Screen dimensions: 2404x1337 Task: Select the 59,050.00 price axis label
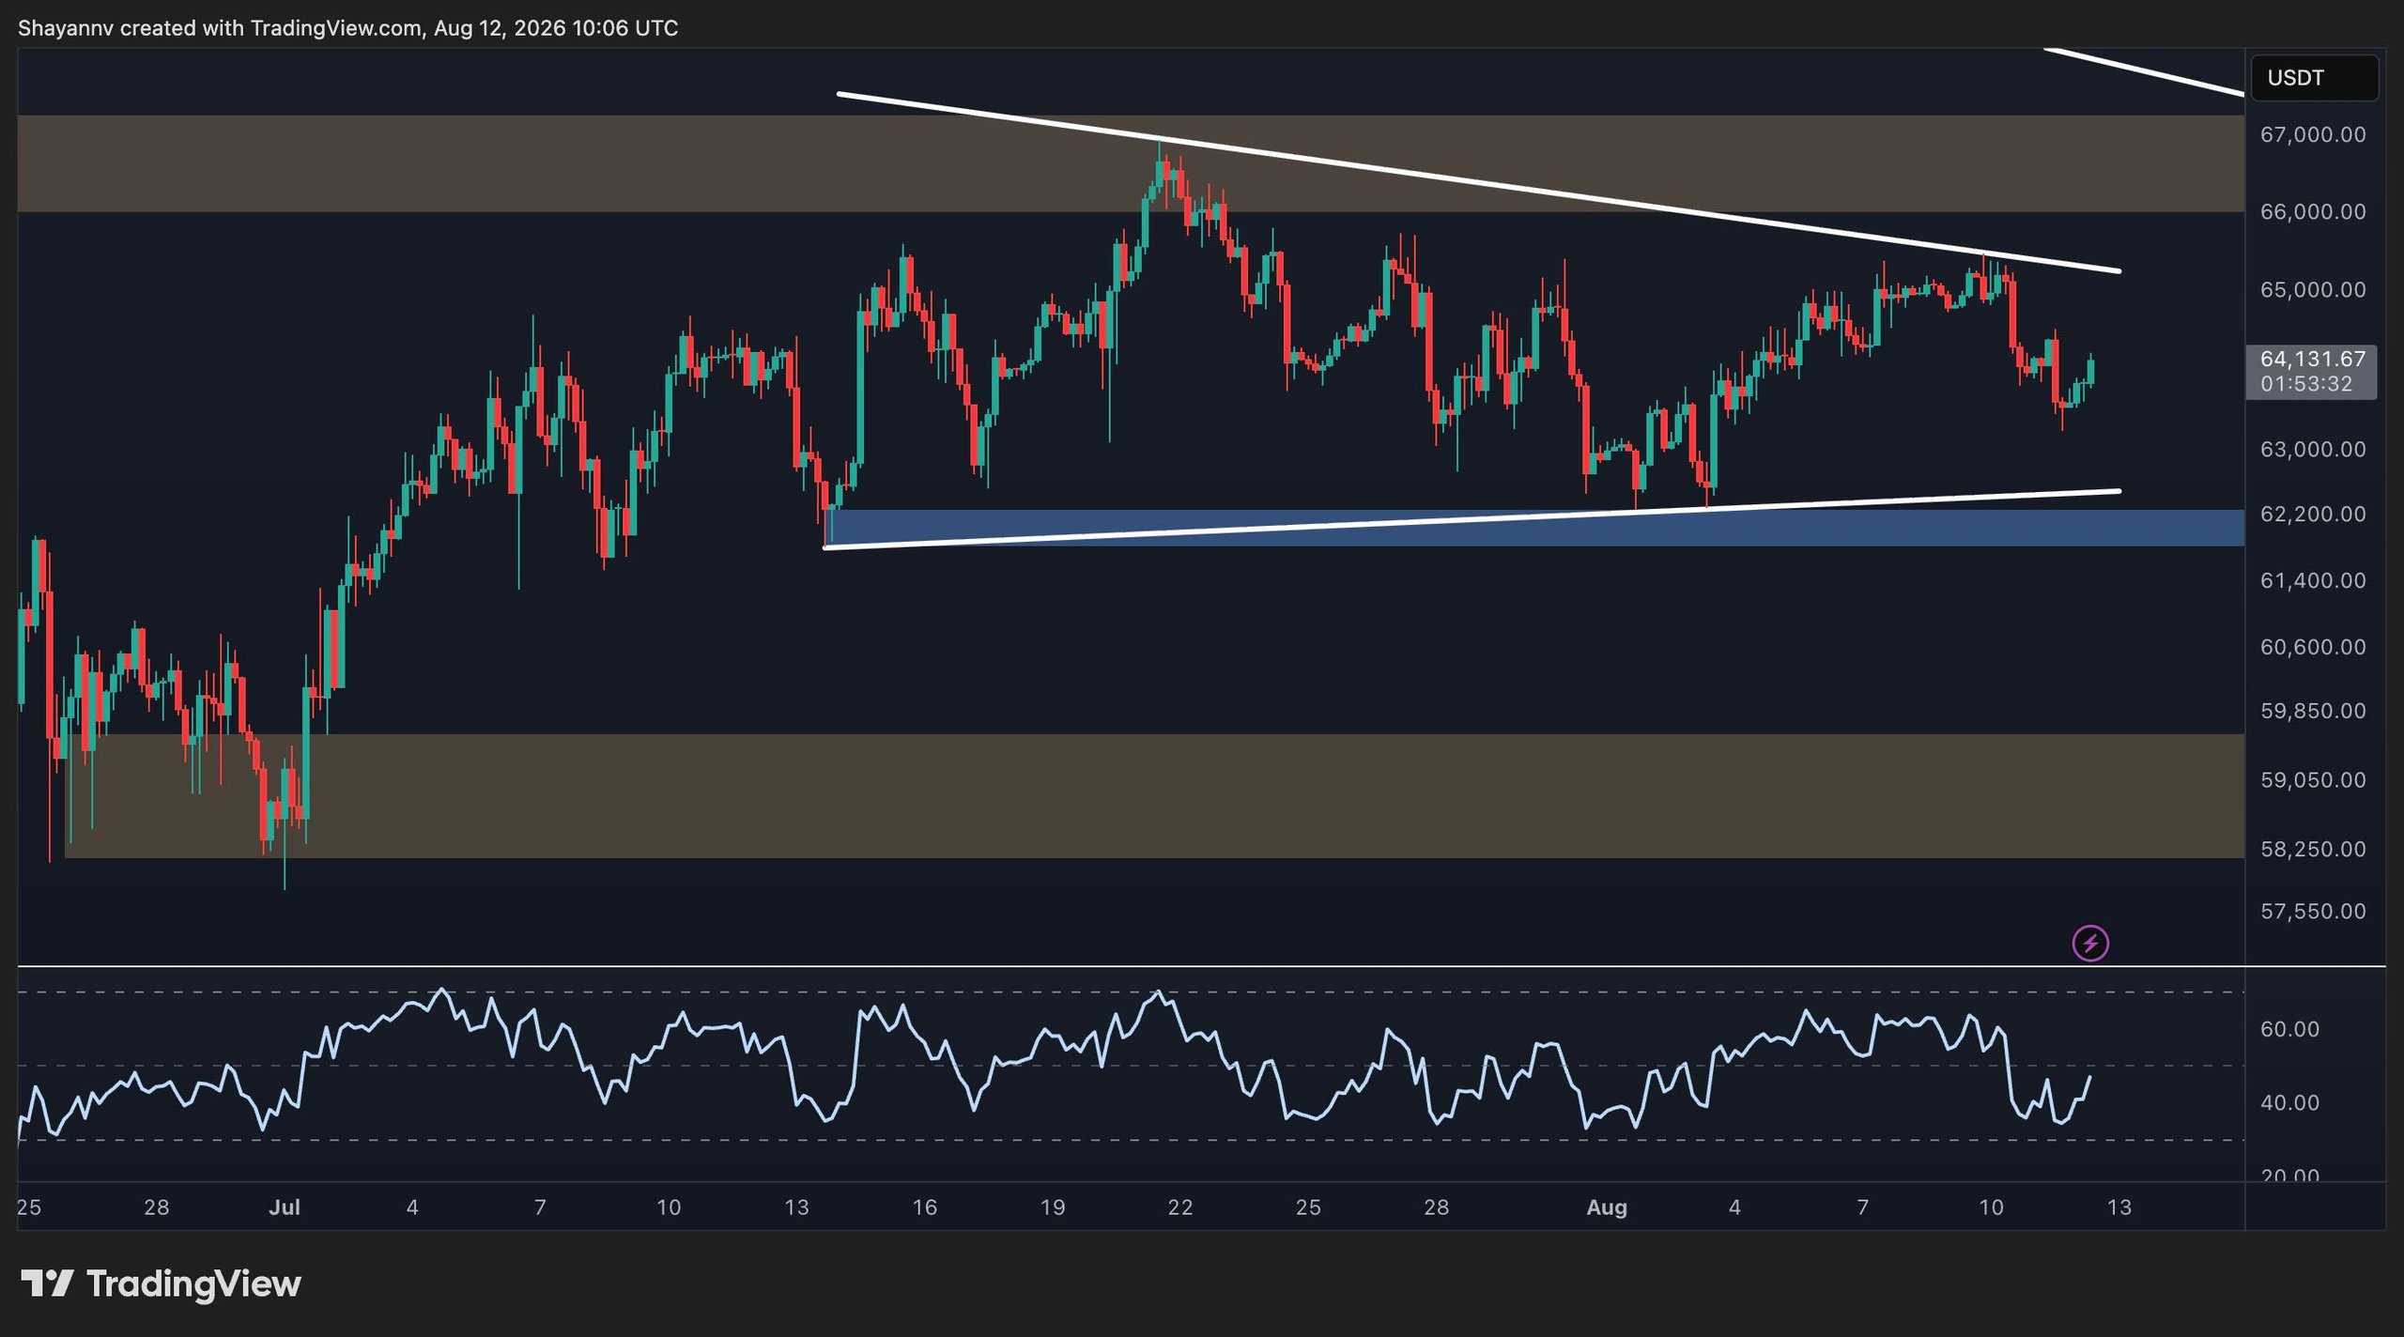[x=2312, y=780]
